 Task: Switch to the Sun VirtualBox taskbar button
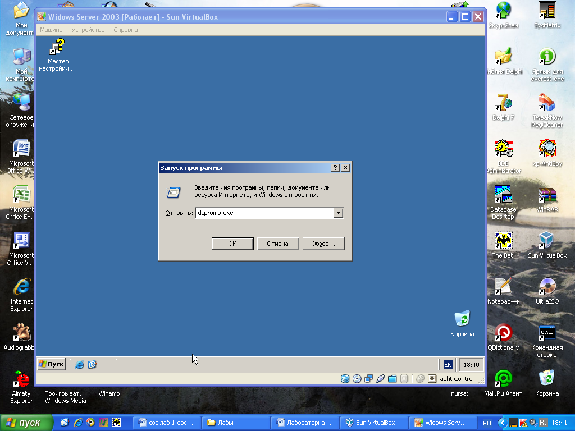[373, 423]
